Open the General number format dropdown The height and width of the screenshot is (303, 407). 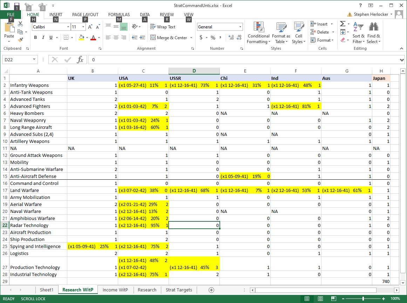[x=240, y=27]
